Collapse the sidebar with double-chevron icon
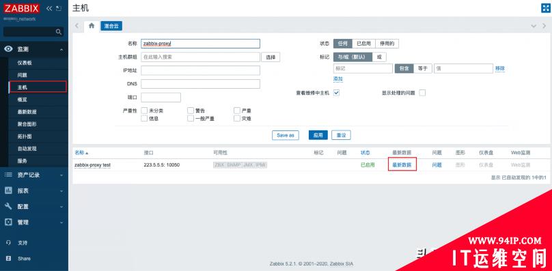The image size is (552, 271). (x=49, y=8)
